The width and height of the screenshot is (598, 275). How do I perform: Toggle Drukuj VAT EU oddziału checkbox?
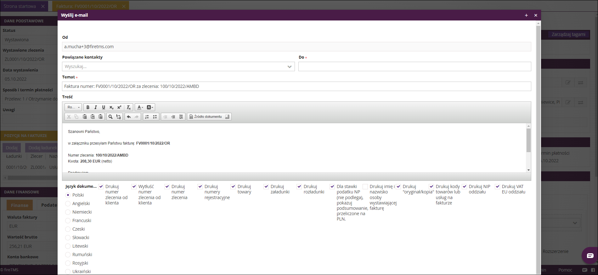(x=498, y=186)
